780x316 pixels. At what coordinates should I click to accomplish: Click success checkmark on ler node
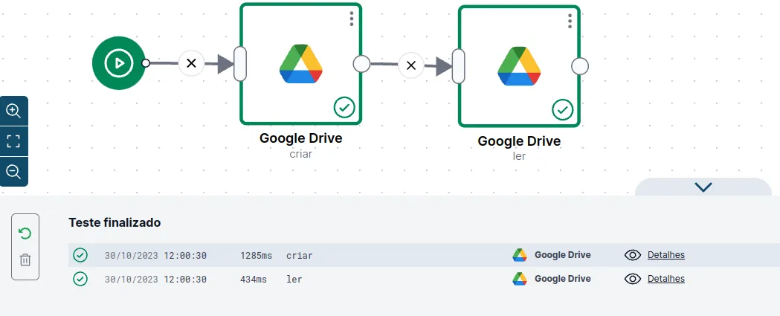coord(563,110)
